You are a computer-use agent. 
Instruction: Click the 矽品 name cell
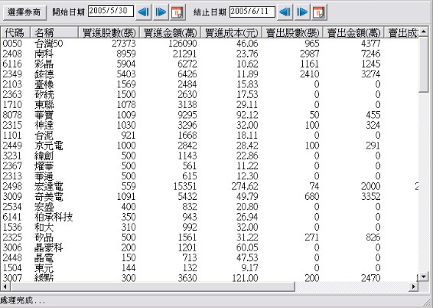[44, 238]
